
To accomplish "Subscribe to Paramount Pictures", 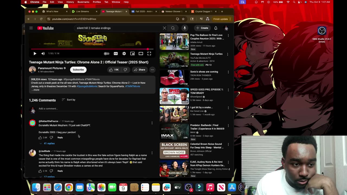I will 78,70.
